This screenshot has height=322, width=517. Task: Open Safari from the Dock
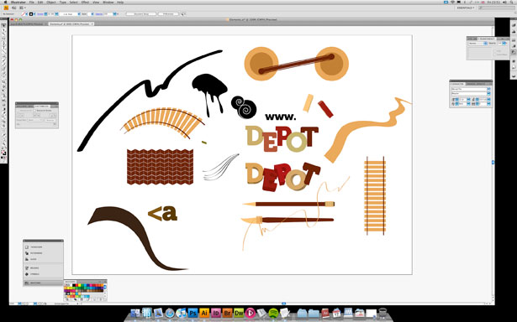coord(170,313)
